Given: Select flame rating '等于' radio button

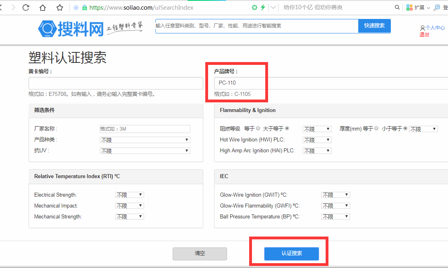Looking at the screenshot, I should pyautogui.click(x=258, y=129).
